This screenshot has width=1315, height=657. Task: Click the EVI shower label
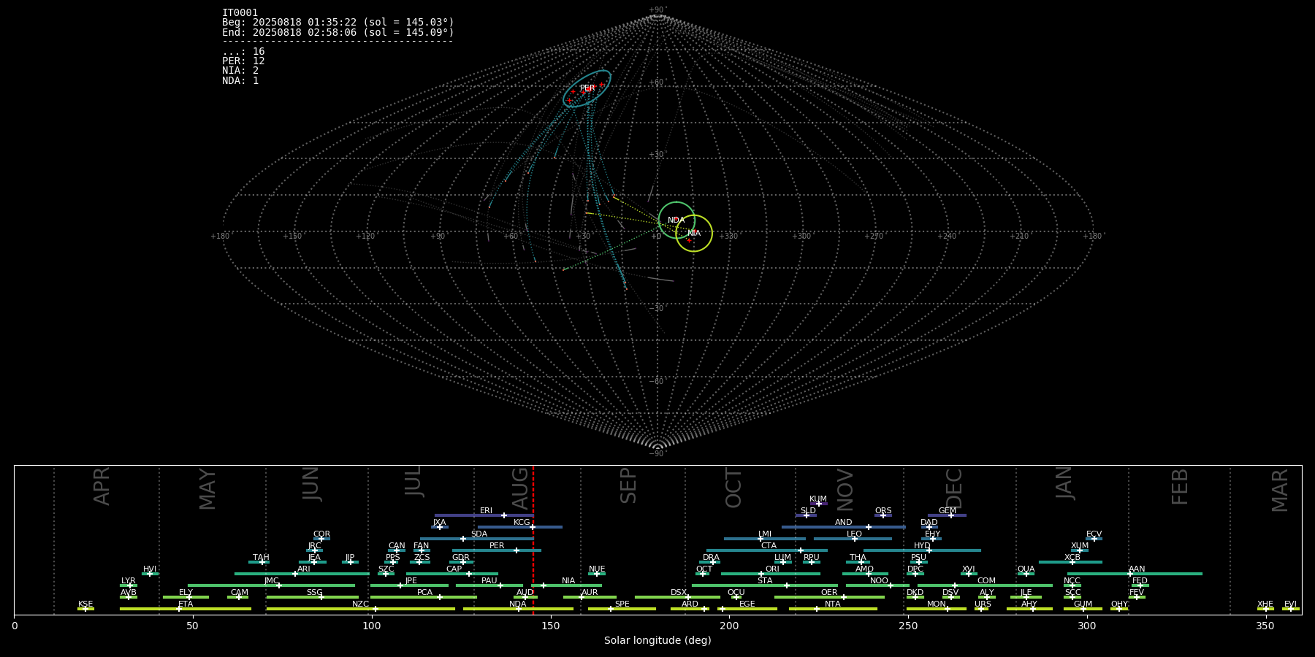click(x=1291, y=604)
